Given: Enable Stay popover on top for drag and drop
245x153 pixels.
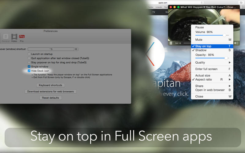Looking at the screenshot, I should click(29, 62).
